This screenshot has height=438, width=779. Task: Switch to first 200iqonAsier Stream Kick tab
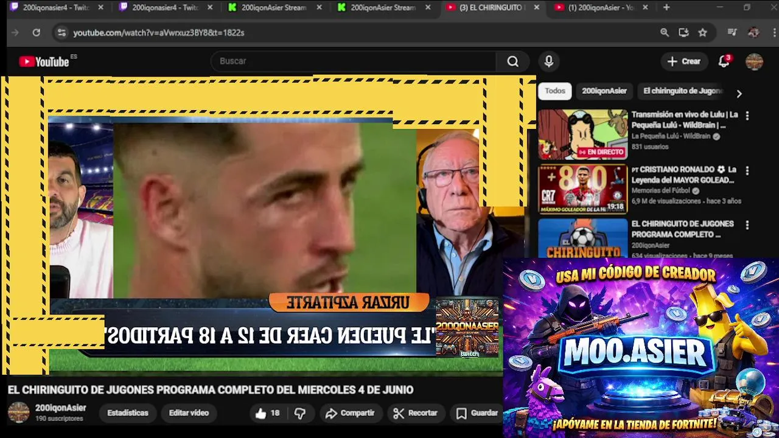(x=275, y=8)
